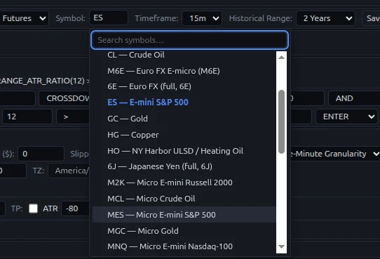Select M6E — Euro FX E-micro
The height and width of the screenshot is (259, 380).
(x=184, y=71)
